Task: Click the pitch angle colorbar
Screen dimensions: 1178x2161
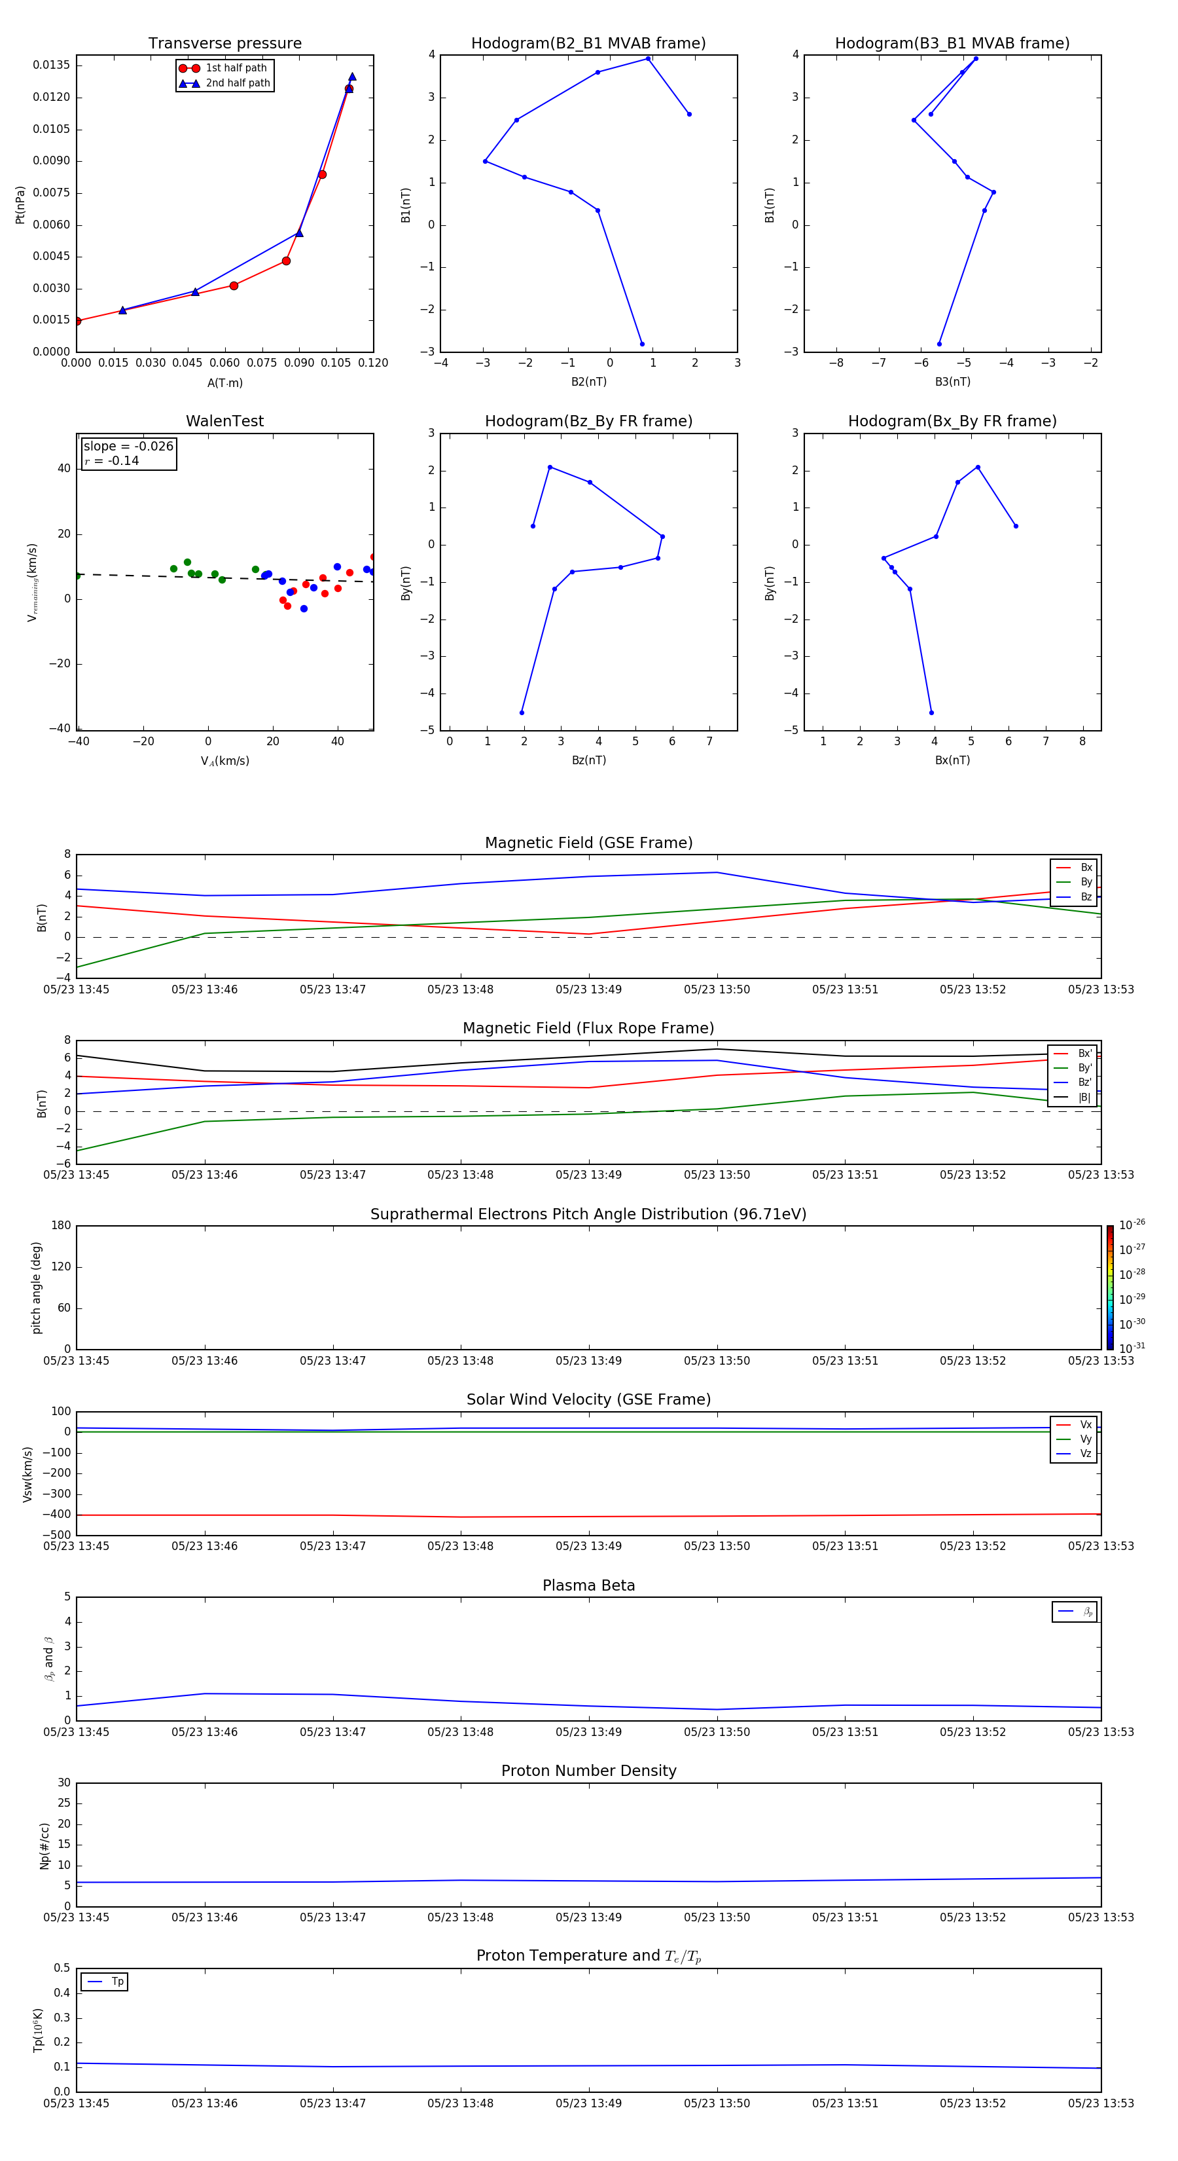Action: coord(1110,1287)
